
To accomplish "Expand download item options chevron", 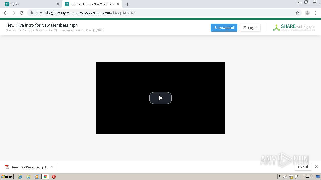I will [52, 167].
